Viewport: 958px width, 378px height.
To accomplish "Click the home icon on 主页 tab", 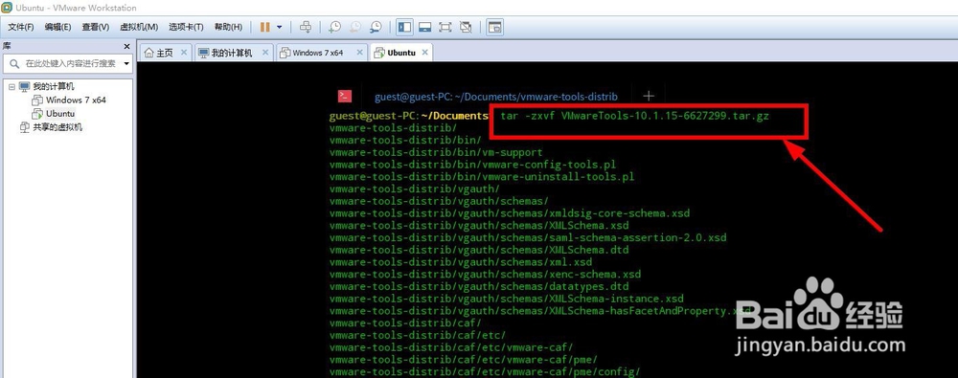I will 148,53.
